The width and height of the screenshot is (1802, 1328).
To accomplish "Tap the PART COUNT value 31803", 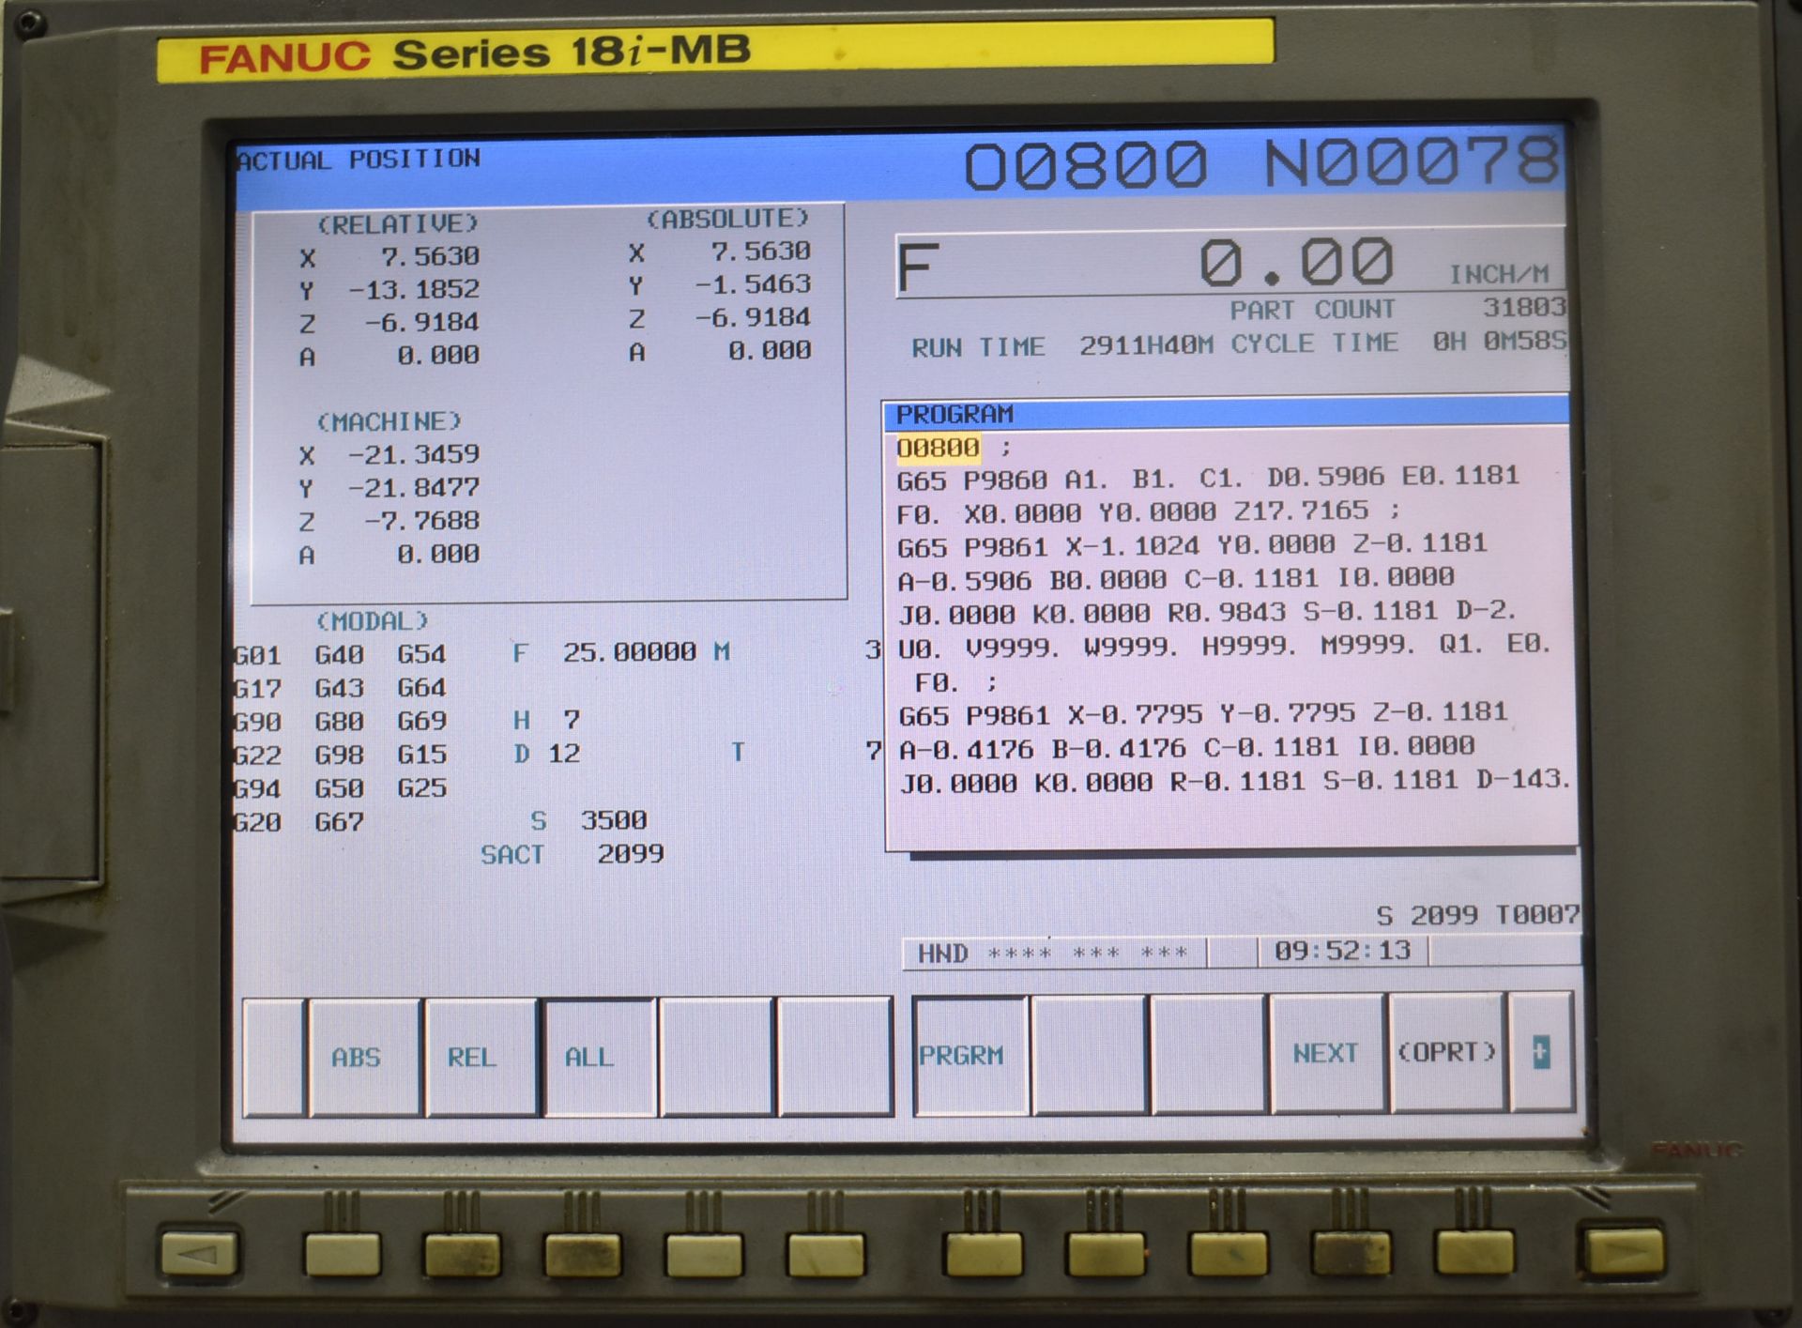I will coord(1524,307).
